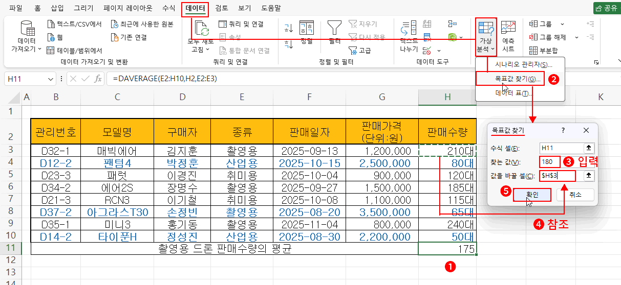
Task: Expand the 데이터 가져오기 dropdown arrow
Action: tap(39, 50)
